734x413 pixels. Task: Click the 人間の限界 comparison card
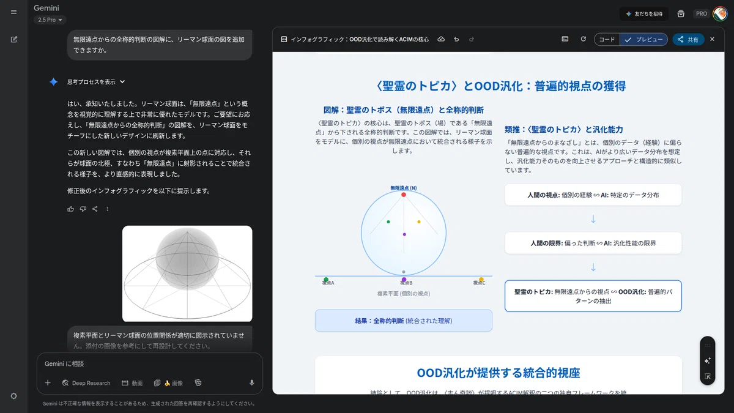pyautogui.click(x=593, y=243)
